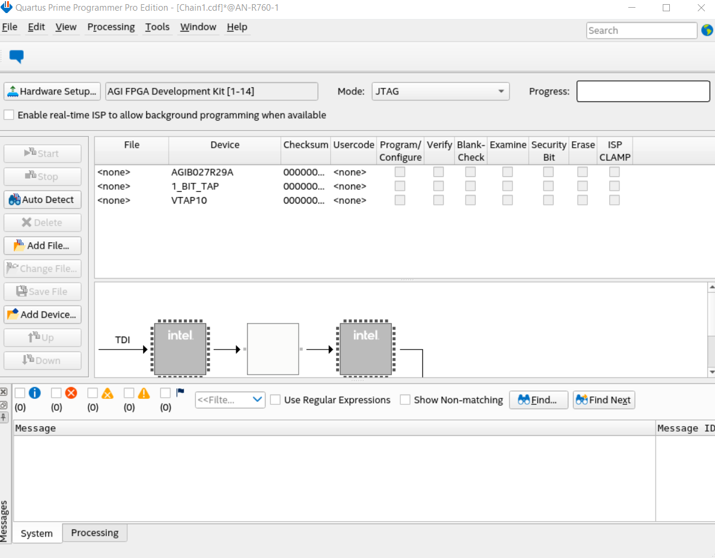This screenshot has height=558, width=715.
Task: Enable real-time ISP background programming
Action: coord(10,115)
